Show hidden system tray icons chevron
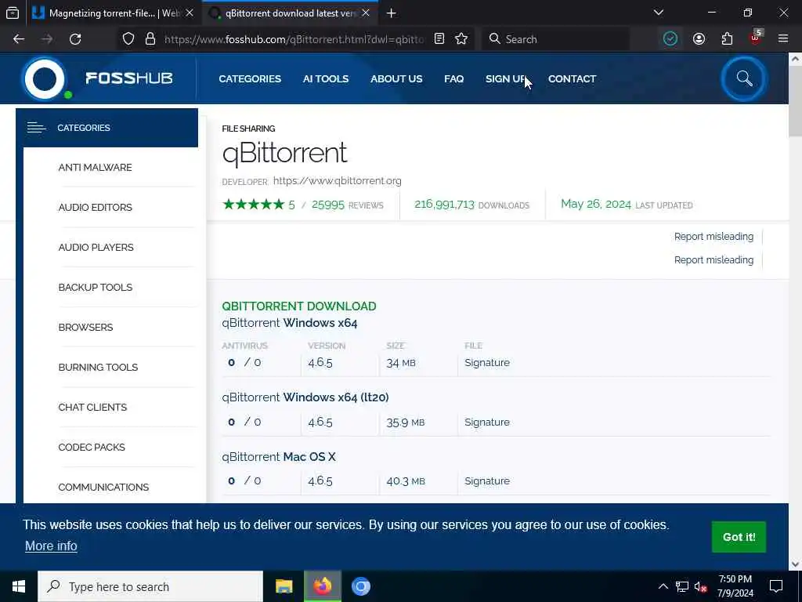 pyautogui.click(x=663, y=586)
